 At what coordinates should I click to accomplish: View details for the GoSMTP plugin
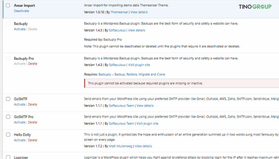145,106
